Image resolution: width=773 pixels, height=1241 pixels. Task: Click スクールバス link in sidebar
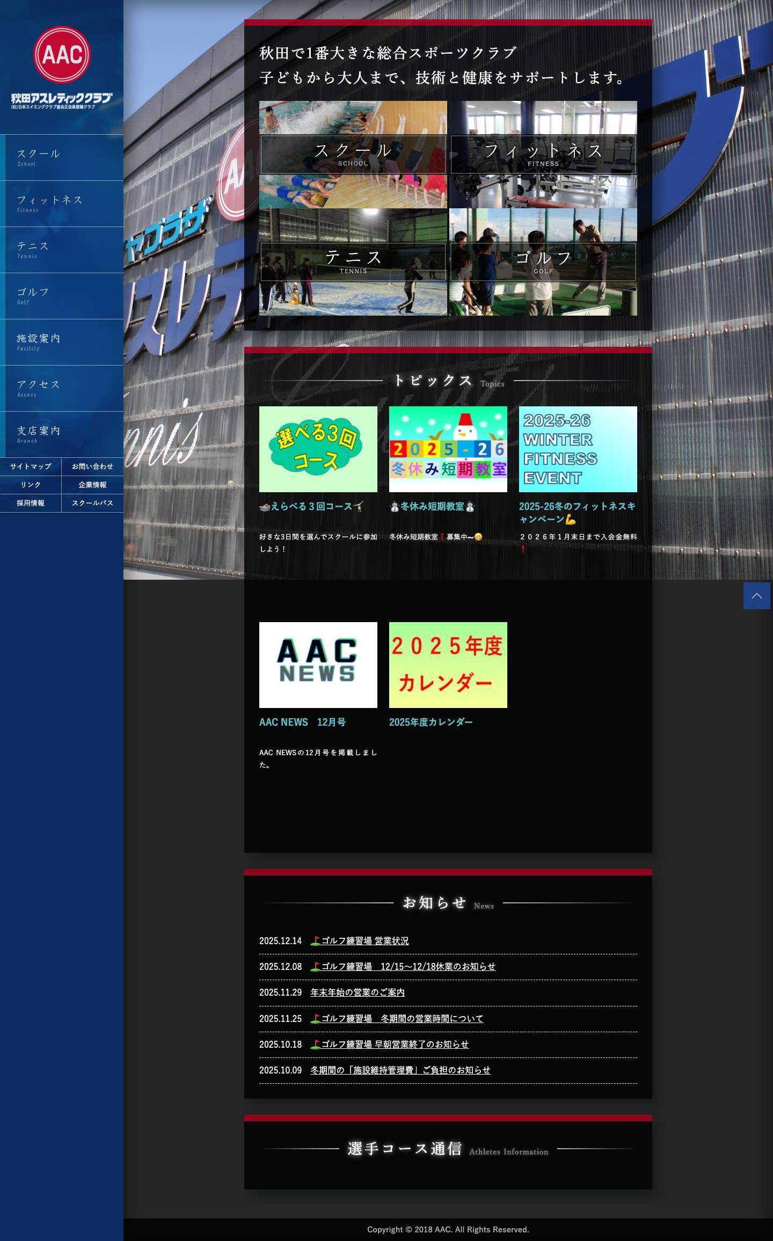[x=92, y=503]
